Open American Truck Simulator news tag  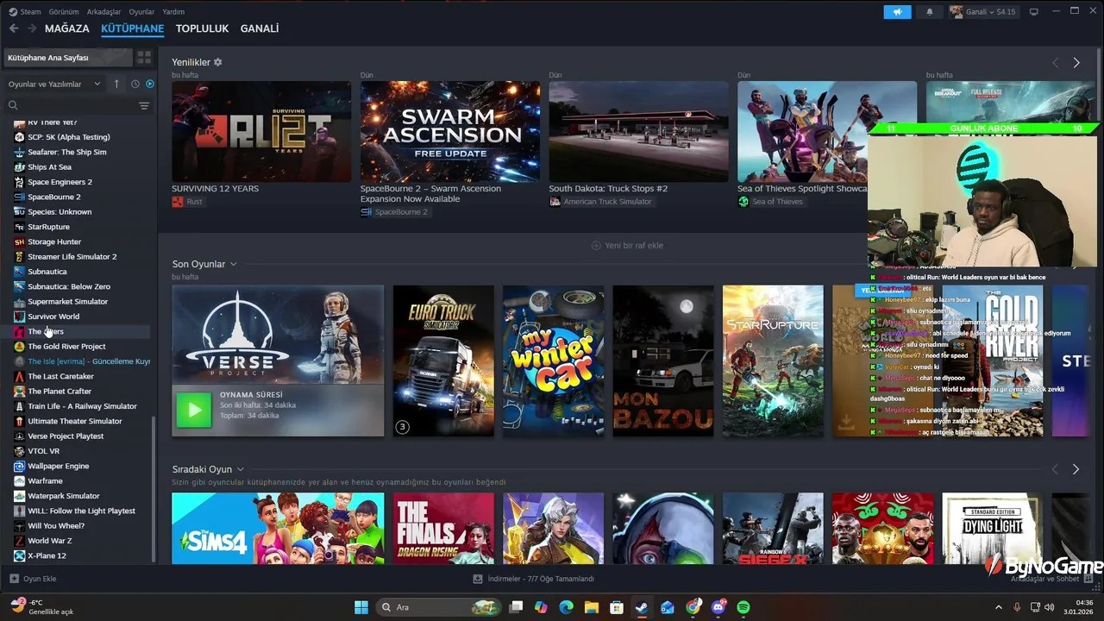coord(601,202)
